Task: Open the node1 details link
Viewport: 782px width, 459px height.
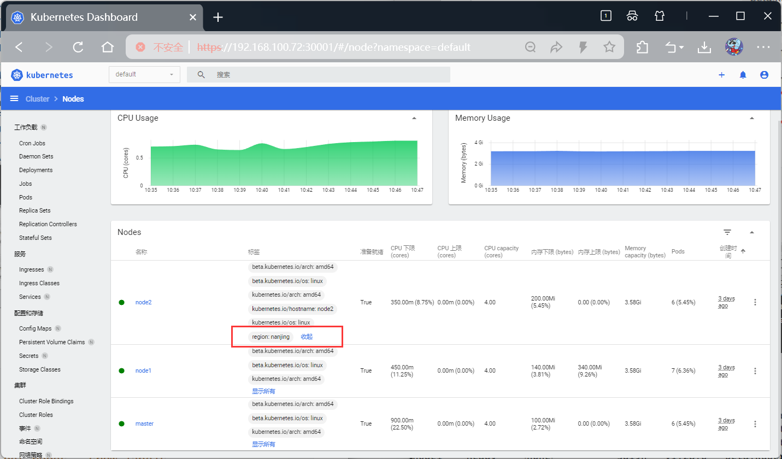Action: (143, 370)
